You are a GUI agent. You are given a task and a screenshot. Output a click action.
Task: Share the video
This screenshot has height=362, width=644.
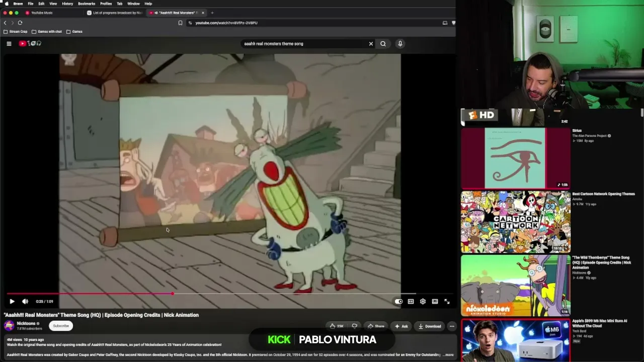coord(376,326)
